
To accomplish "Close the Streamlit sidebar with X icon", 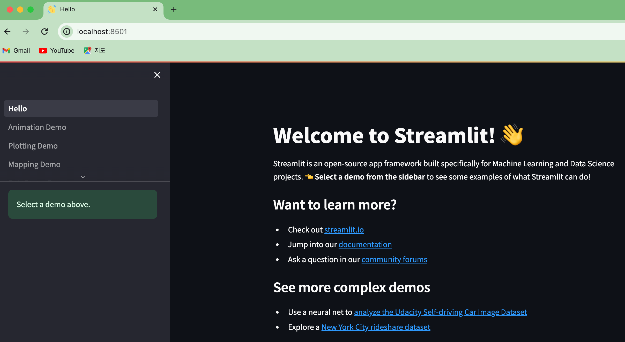I will pyautogui.click(x=157, y=75).
